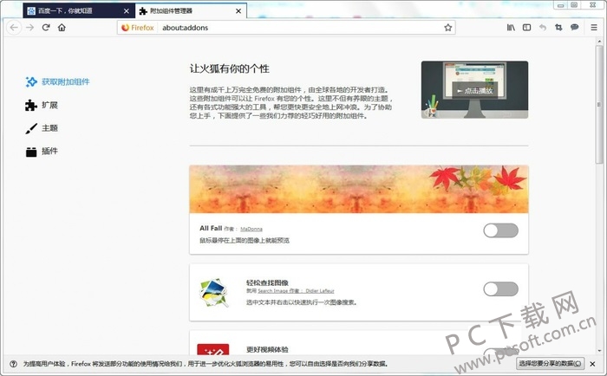Viewport: 607px width, 376px height.
Task: Open the hamburger application menu
Action: point(594,28)
